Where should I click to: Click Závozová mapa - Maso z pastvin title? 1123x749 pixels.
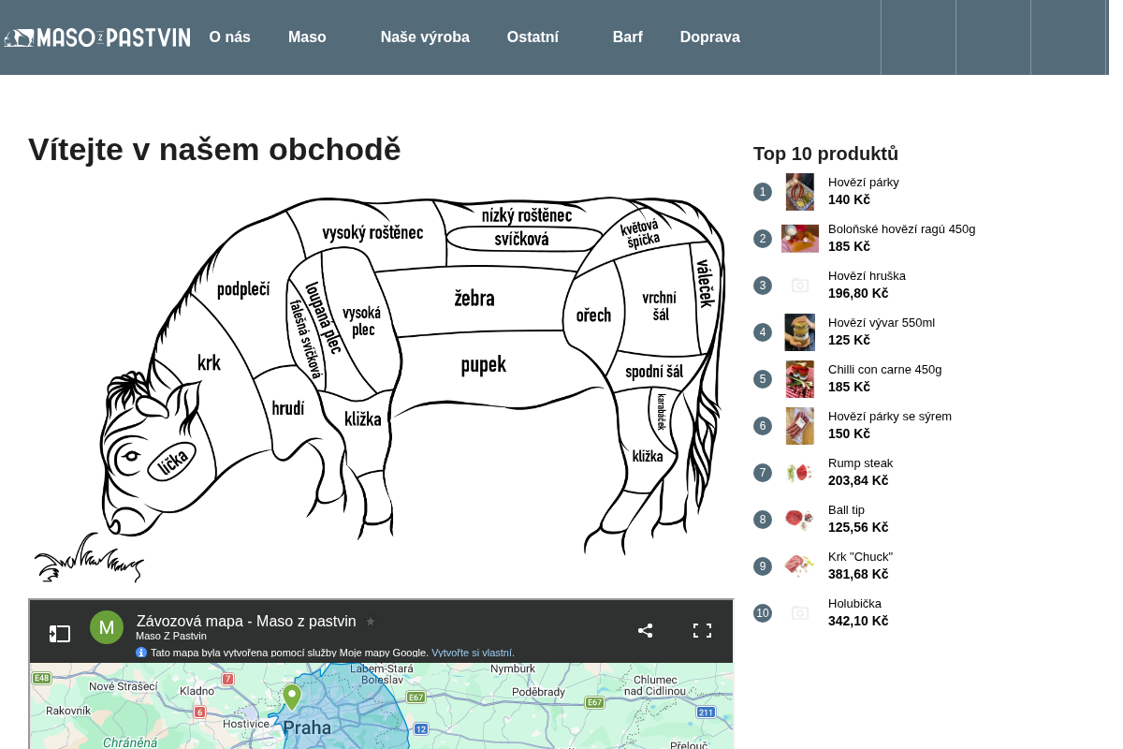pos(246,621)
